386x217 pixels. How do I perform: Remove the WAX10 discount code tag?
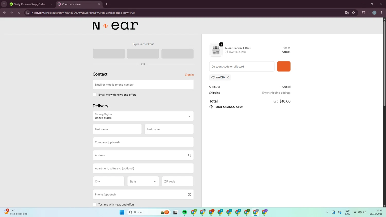228,77
